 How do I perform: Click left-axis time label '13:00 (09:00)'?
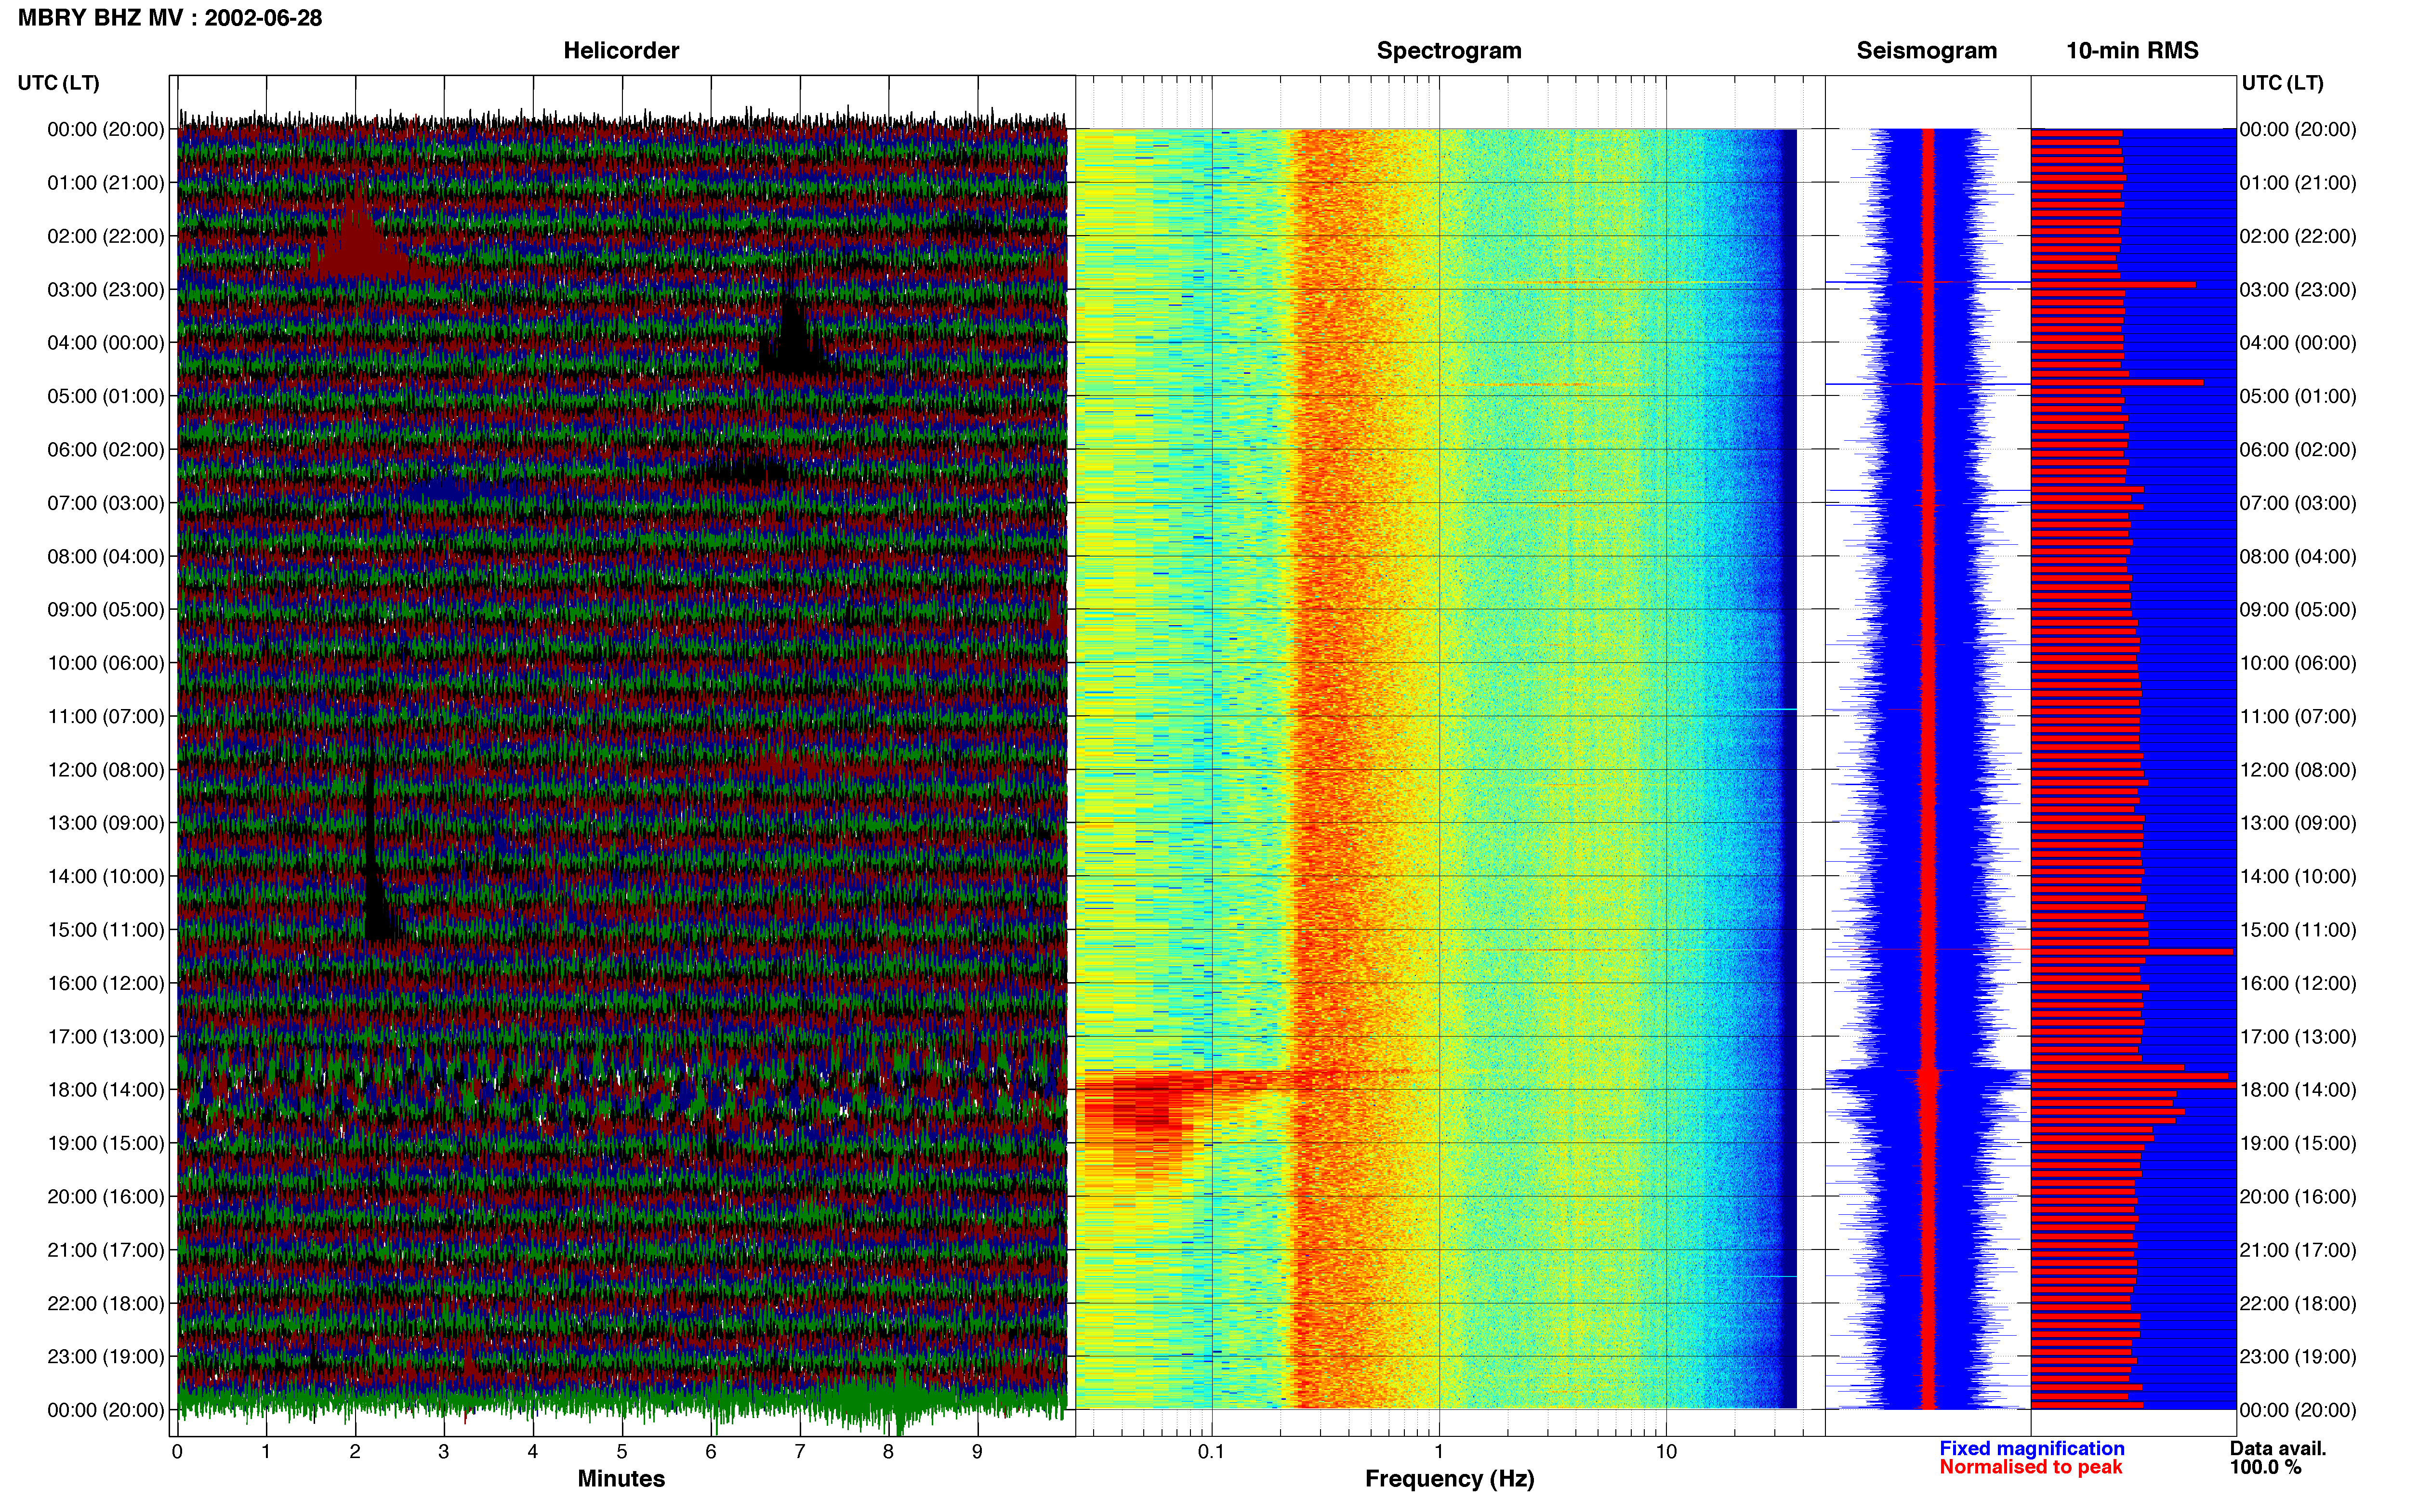106,823
